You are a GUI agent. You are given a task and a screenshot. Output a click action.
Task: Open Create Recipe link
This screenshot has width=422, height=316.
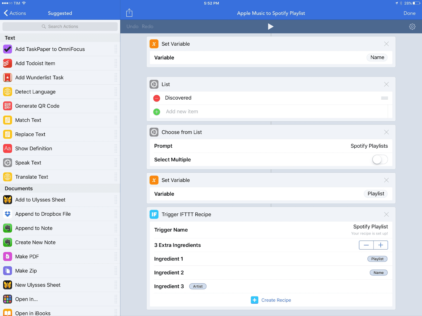pos(276,300)
